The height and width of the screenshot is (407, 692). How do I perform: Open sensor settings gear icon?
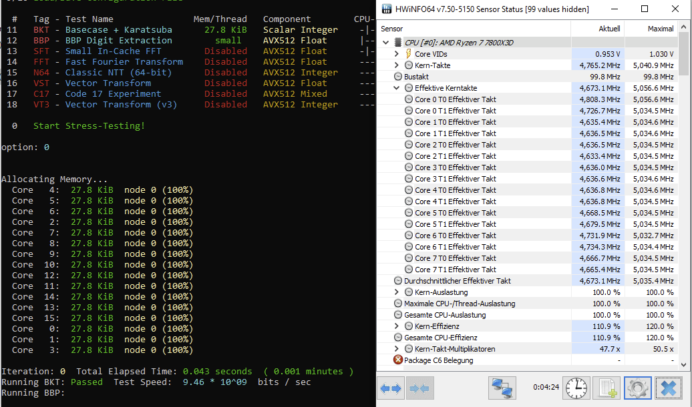[x=638, y=388]
